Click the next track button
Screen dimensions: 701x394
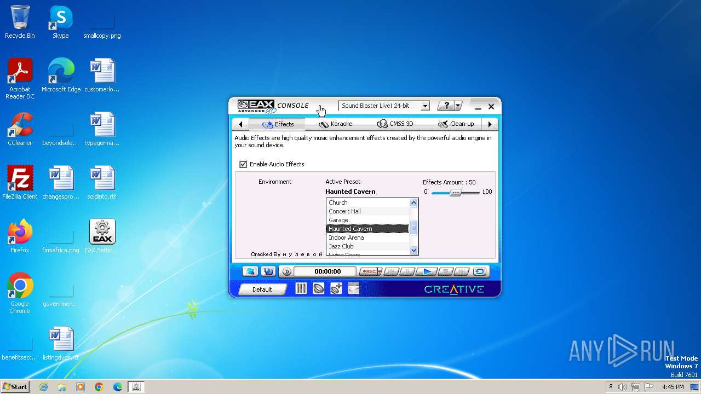(x=462, y=271)
